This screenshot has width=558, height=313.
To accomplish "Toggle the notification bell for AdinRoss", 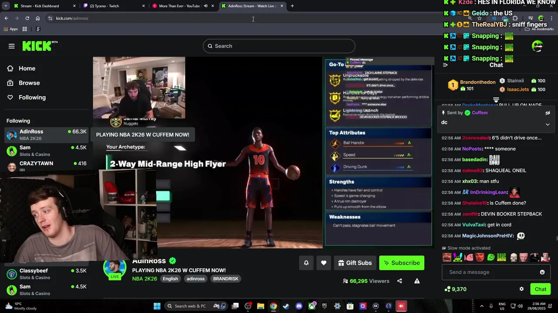I will coord(306,263).
